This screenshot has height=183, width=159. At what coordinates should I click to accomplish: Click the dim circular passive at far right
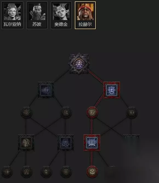tap(132, 112)
